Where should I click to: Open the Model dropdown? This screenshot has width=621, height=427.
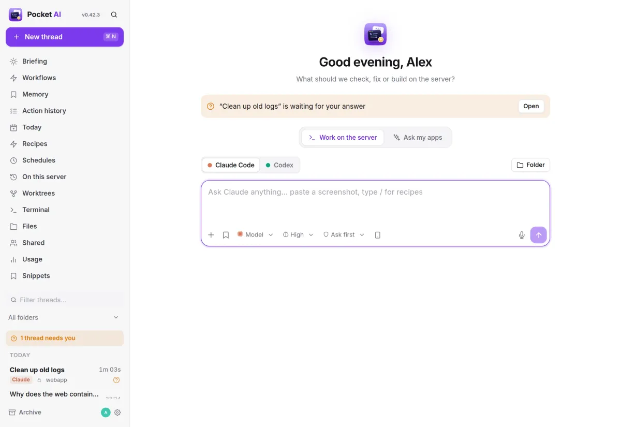(x=255, y=235)
